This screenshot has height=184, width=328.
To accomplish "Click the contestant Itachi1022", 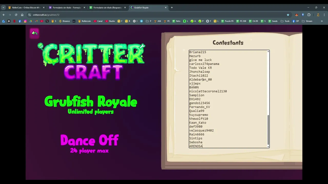I will point(199,76).
